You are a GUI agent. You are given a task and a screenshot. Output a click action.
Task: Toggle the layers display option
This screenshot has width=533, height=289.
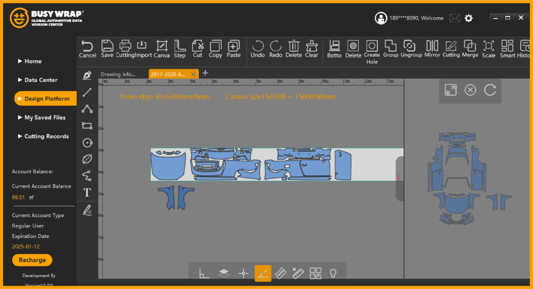224,273
